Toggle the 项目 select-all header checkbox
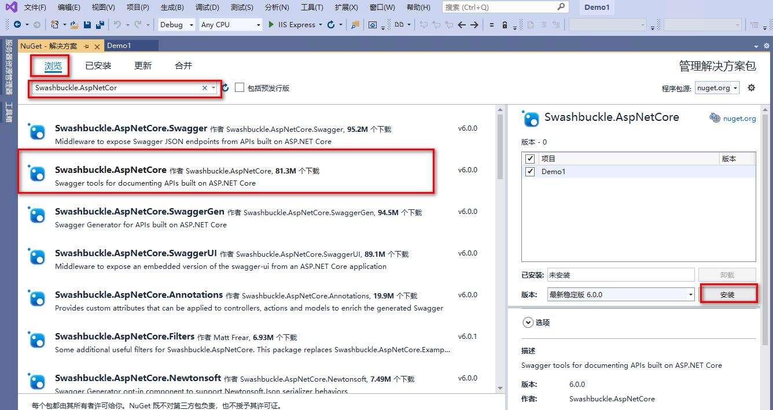 coord(529,158)
